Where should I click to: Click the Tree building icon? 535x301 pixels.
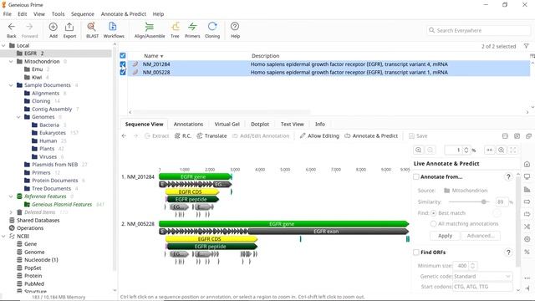click(x=175, y=27)
